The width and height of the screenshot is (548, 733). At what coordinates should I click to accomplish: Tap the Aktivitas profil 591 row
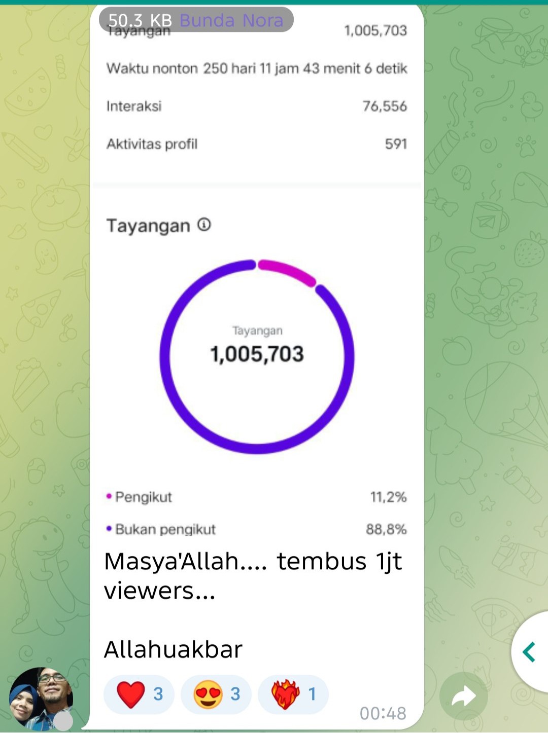coord(257,144)
